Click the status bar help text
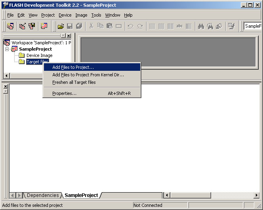The width and height of the screenshot is (263, 210). point(32,205)
